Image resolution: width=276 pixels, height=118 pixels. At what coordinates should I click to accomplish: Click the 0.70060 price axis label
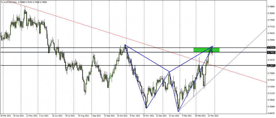(271, 107)
